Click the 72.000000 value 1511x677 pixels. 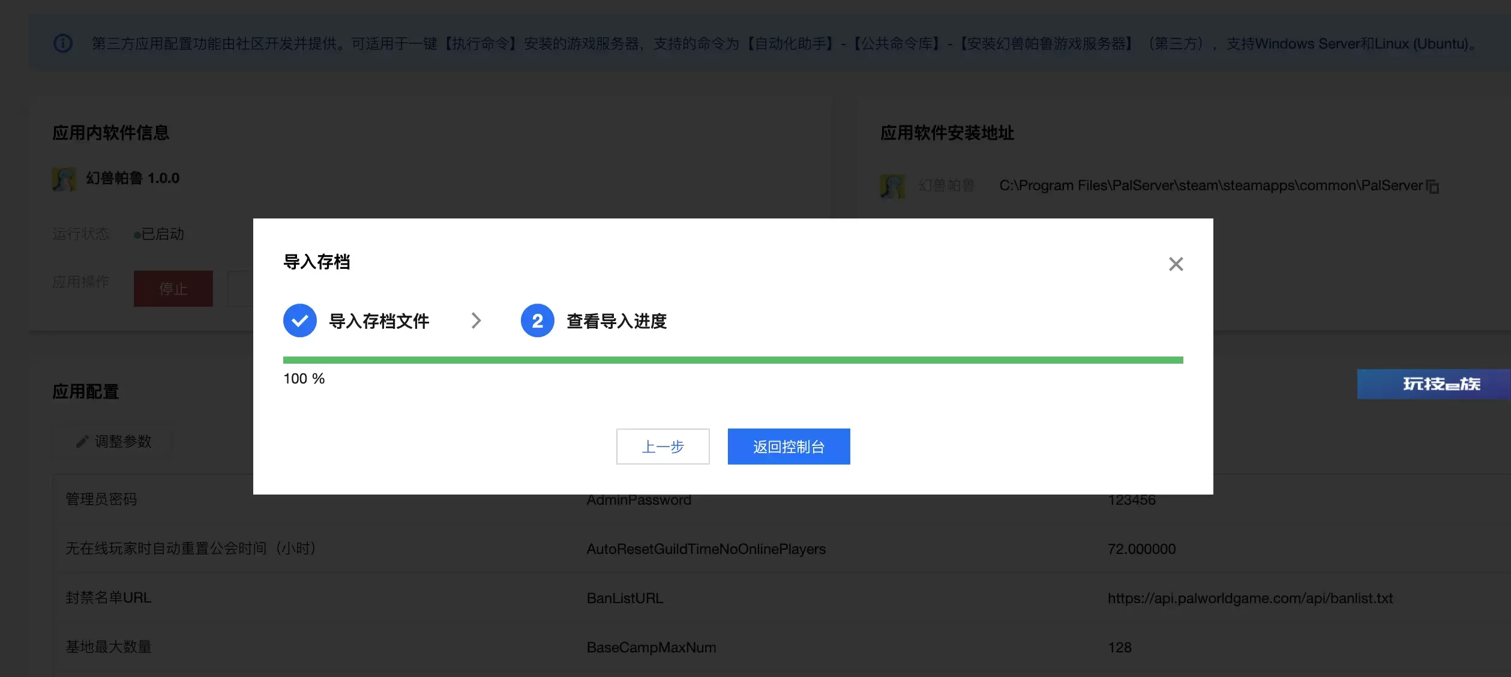click(1141, 549)
